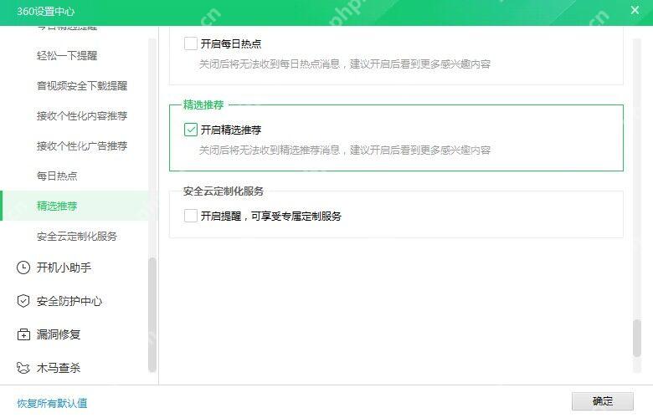Viewport: 653px width, 418px height.
Task: Expand the 安全防护中心 category
Action: 69,301
